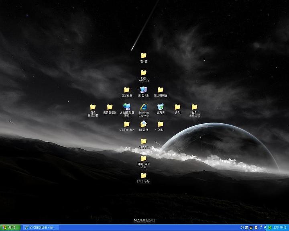289x231 pixels.
Task: Select the folder above 기타 등등
Action: tap(144, 162)
